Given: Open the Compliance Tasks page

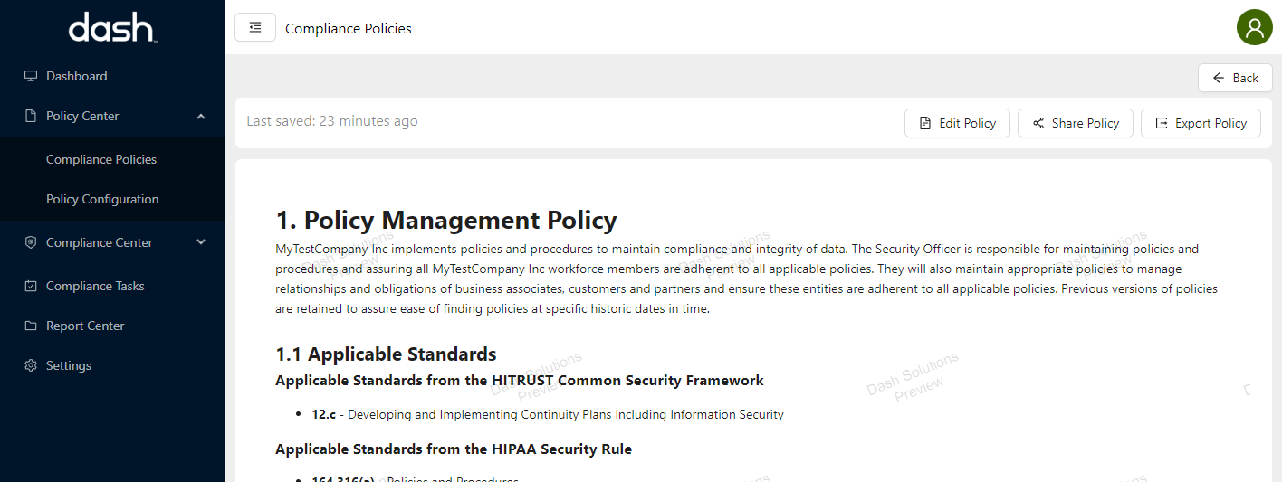Looking at the screenshot, I should pos(95,286).
